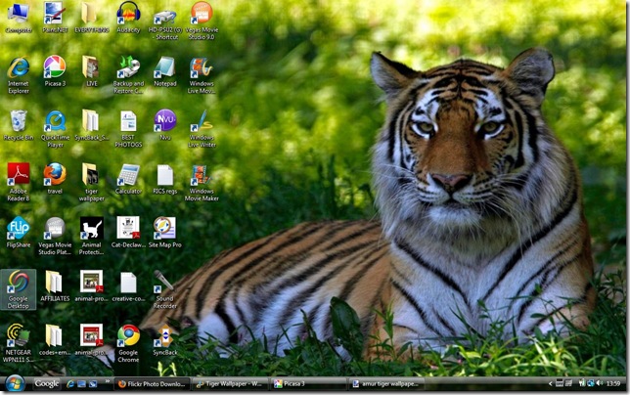Launch Vegas Movie Studio 9.0

202,22
